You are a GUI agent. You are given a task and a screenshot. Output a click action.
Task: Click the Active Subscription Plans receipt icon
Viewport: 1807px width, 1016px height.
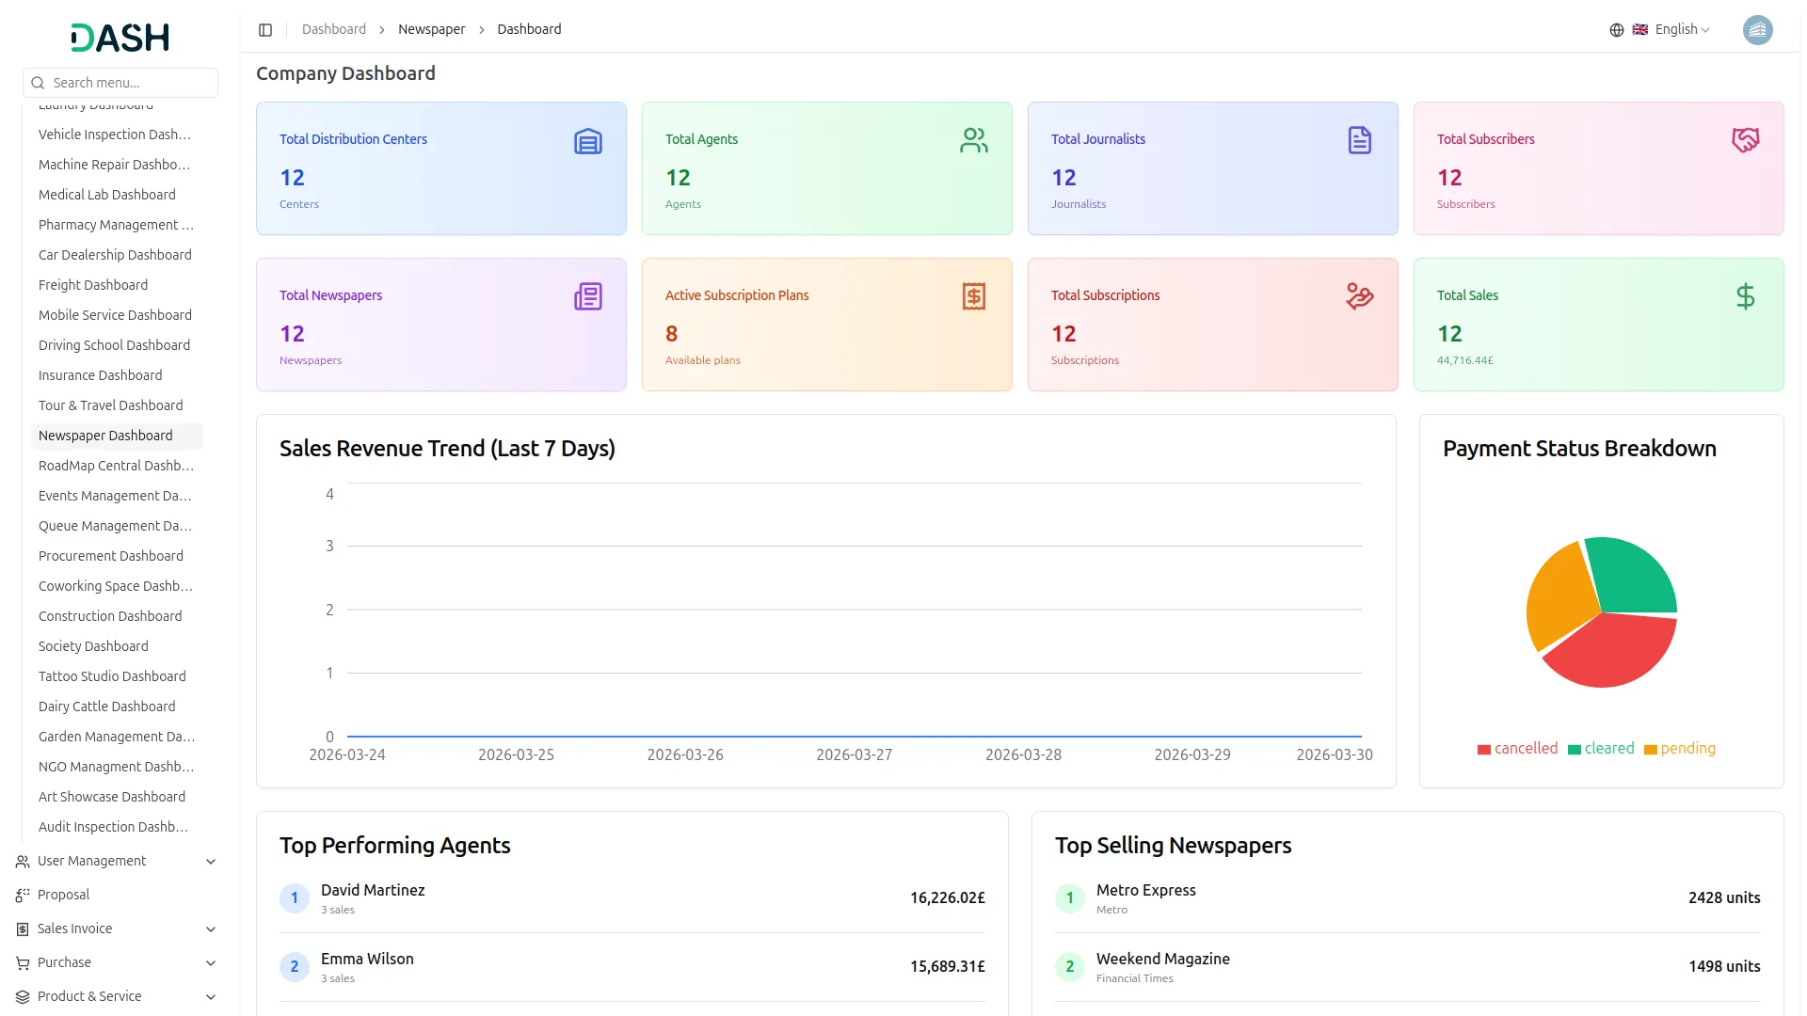click(x=973, y=297)
